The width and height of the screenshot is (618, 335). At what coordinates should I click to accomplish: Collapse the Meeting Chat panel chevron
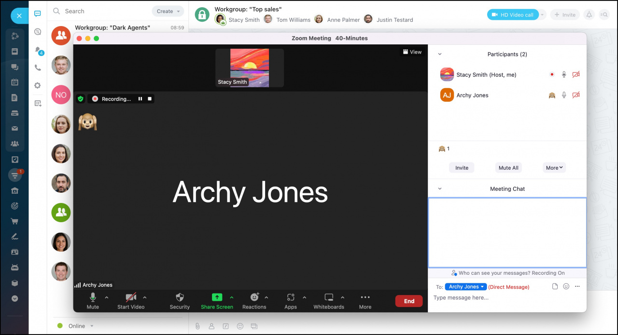pyautogui.click(x=439, y=189)
